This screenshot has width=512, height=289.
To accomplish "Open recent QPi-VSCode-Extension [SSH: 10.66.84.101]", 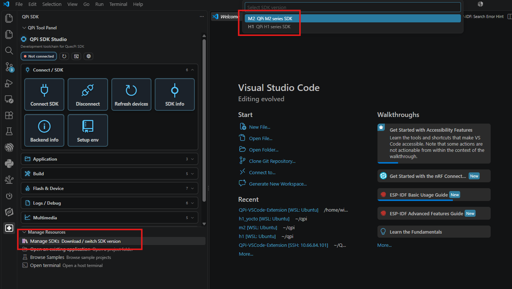I will (x=283, y=245).
